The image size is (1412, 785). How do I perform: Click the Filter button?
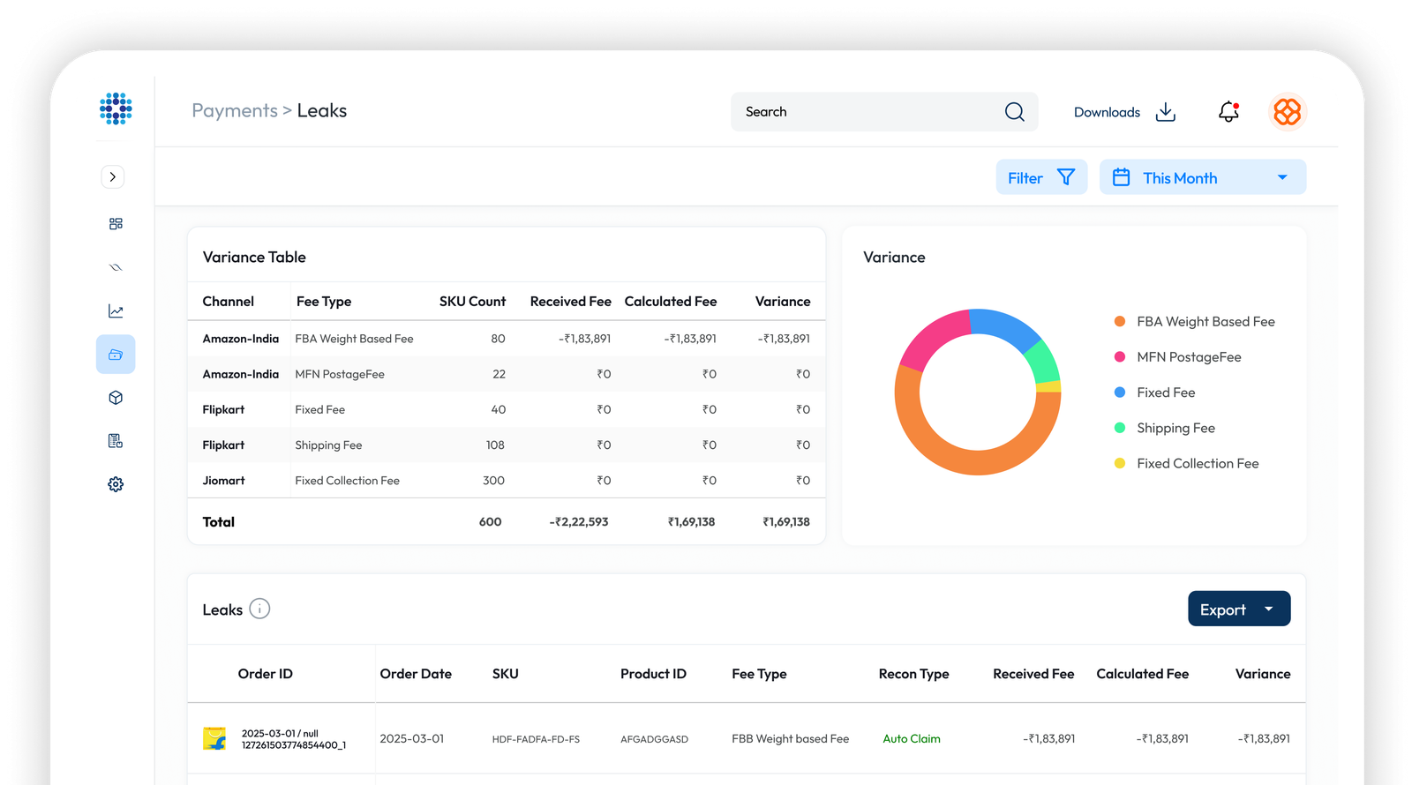[1041, 177]
